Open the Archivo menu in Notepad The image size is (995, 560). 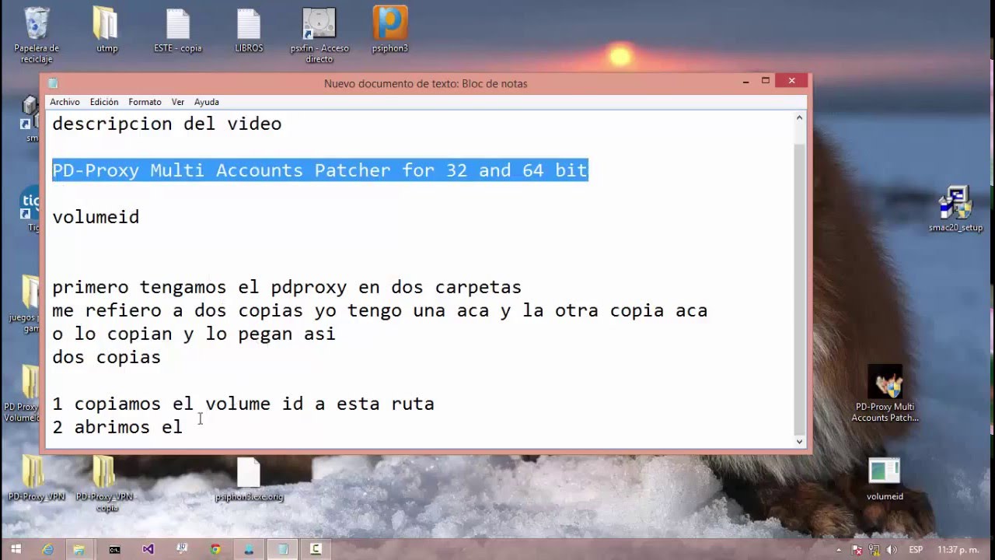click(65, 102)
